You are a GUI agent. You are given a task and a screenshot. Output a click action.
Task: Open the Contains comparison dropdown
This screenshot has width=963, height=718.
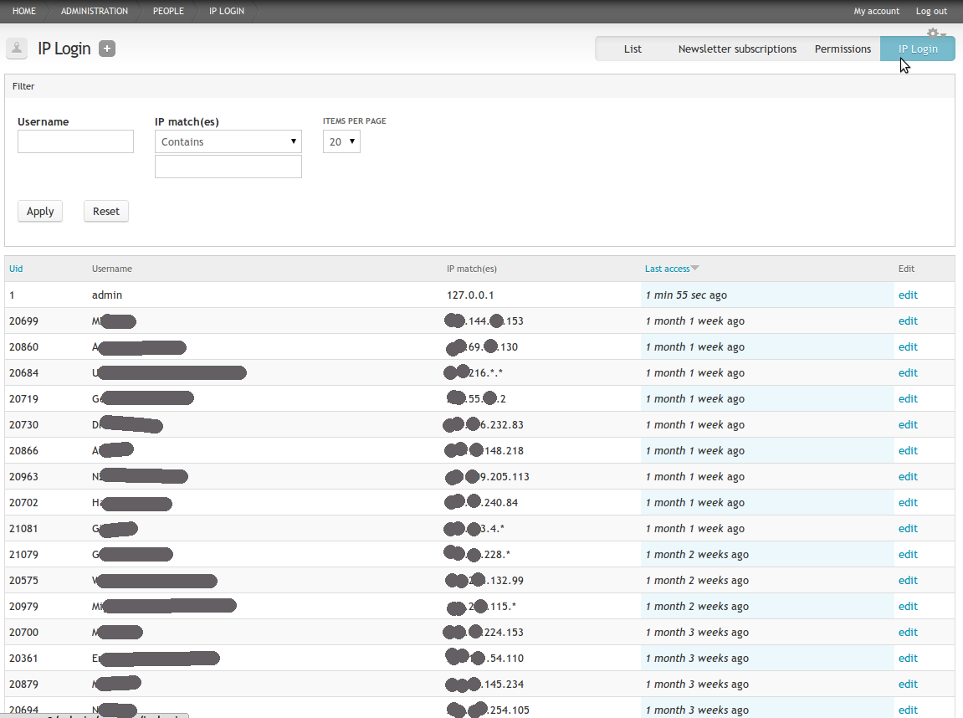click(228, 141)
